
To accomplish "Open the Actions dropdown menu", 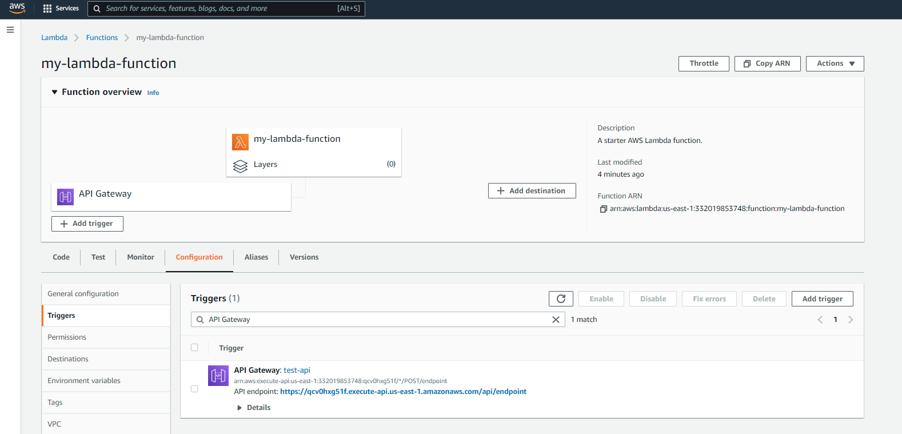I will pos(835,63).
